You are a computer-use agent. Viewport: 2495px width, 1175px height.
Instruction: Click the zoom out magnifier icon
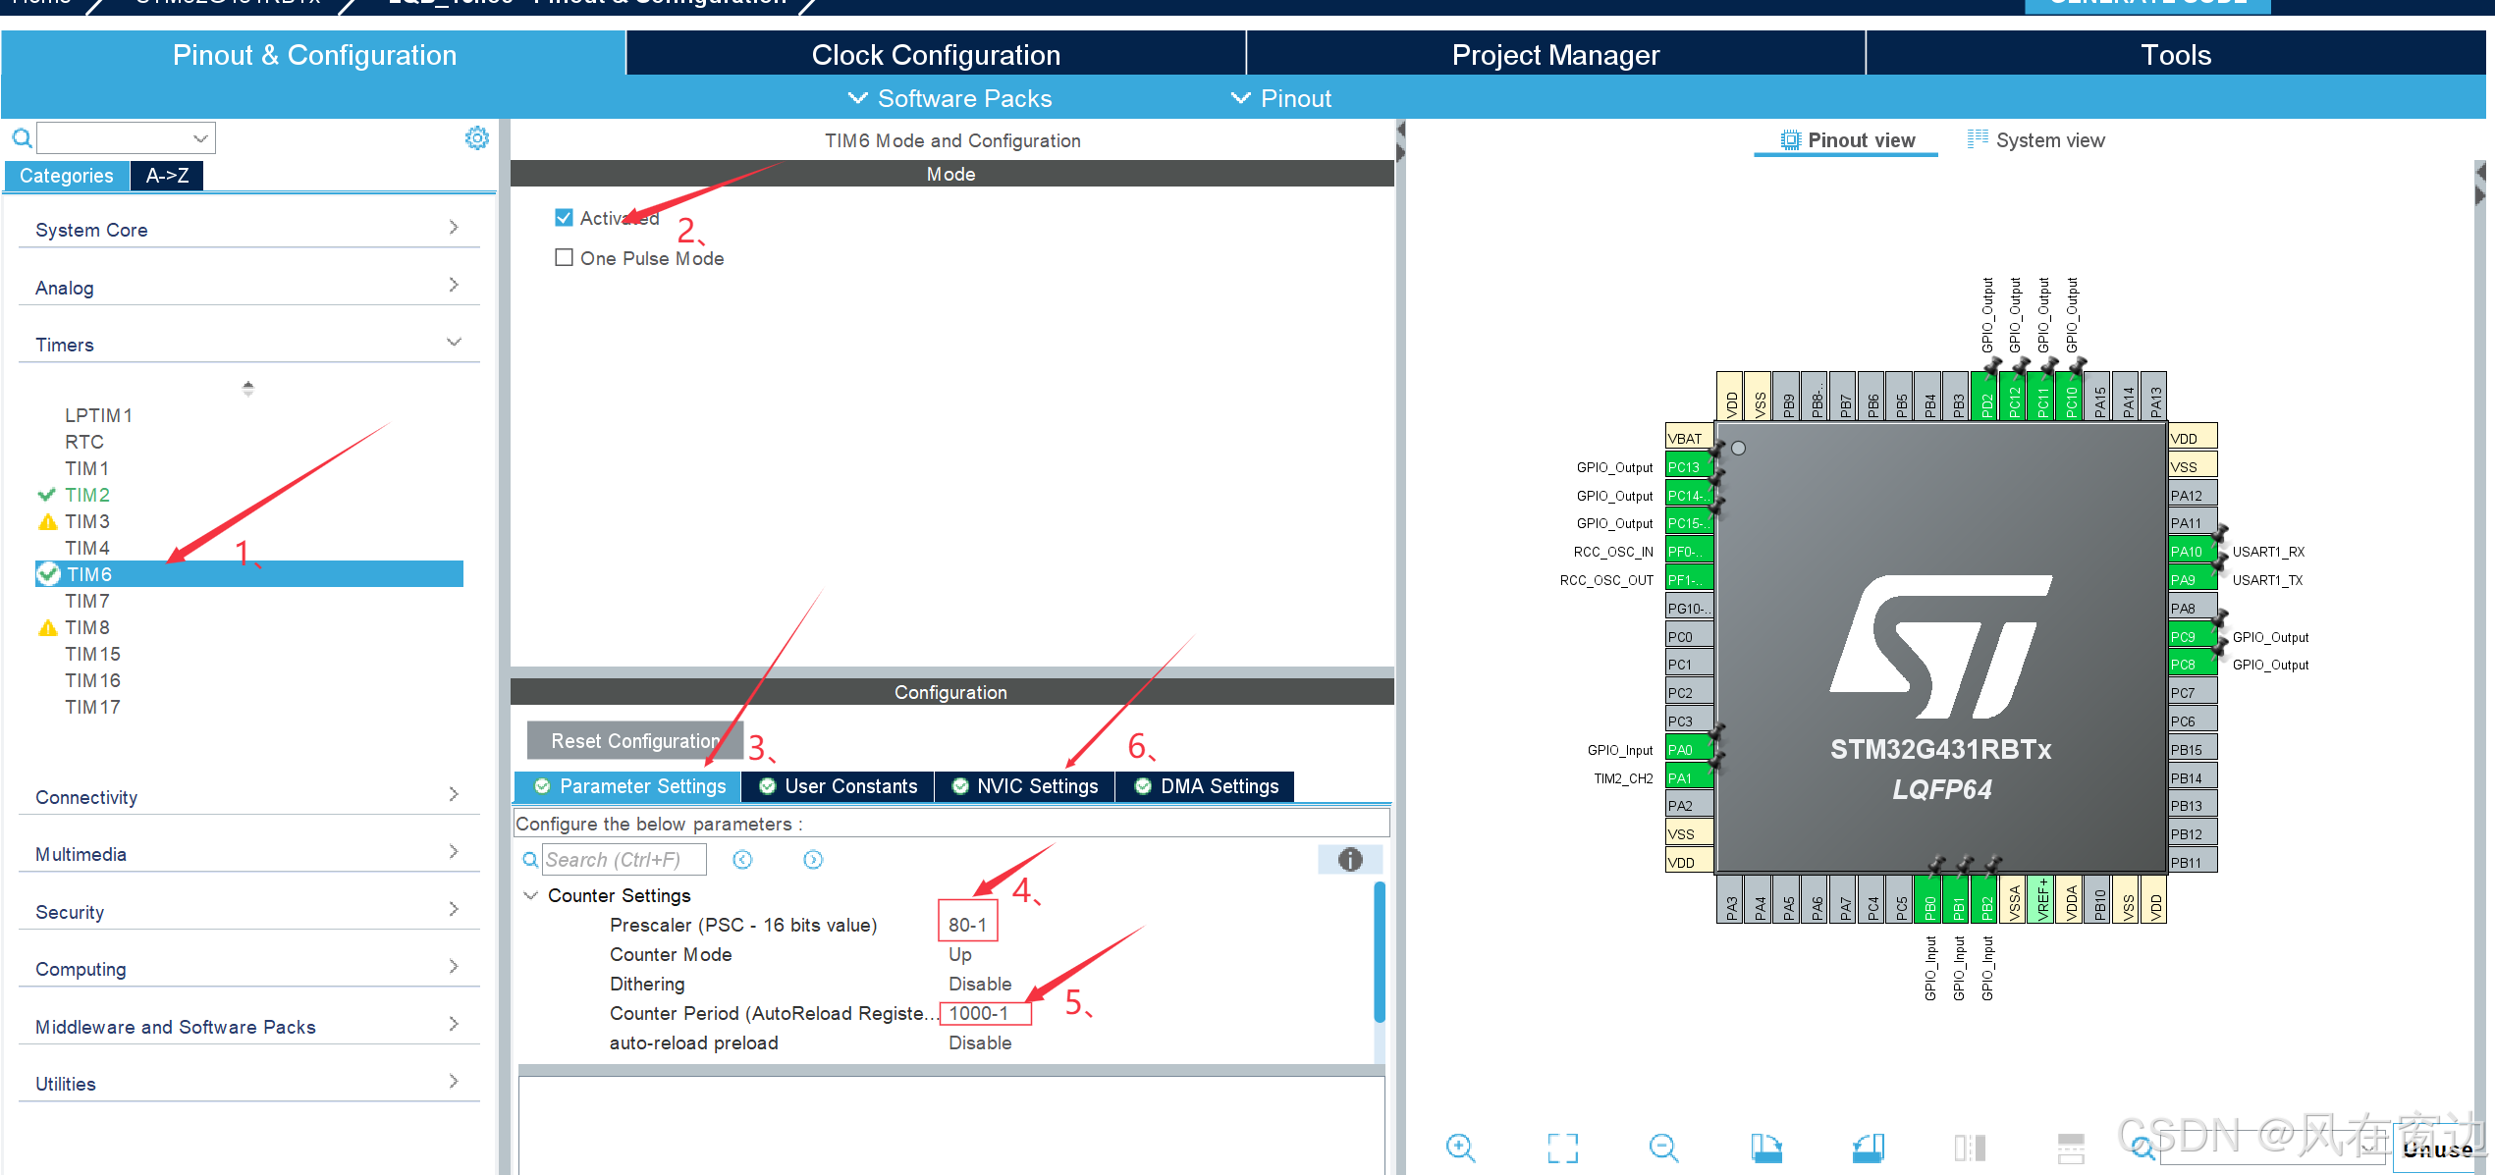coord(1663,1147)
